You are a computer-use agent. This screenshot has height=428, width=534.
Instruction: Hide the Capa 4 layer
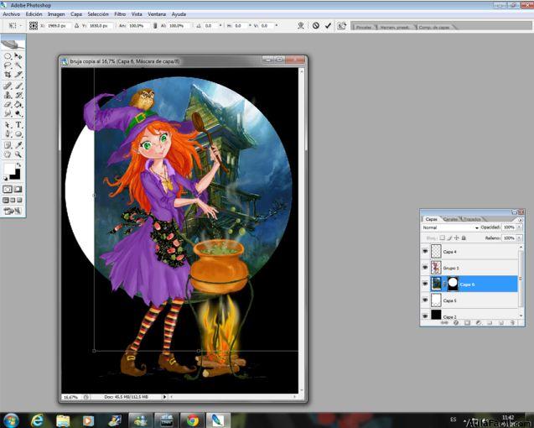tap(425, 251)
